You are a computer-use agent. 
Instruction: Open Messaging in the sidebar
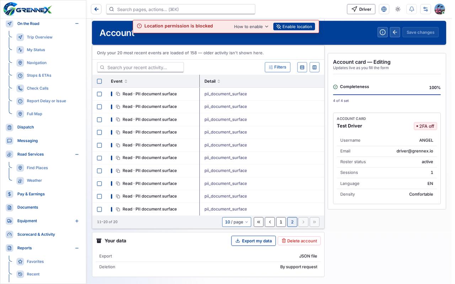point(27,141)
